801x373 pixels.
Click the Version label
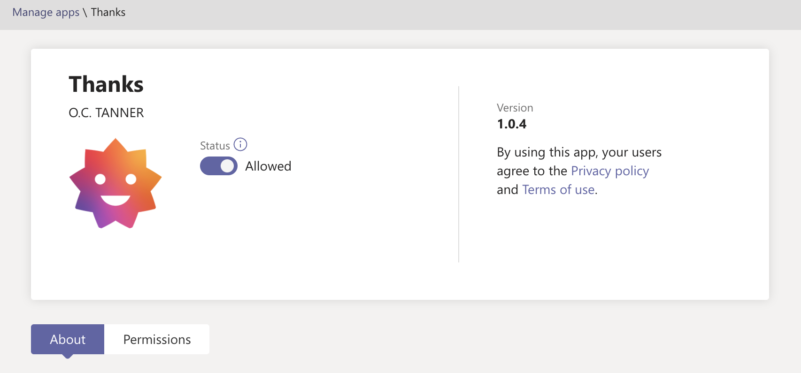(x=515, y=108)
